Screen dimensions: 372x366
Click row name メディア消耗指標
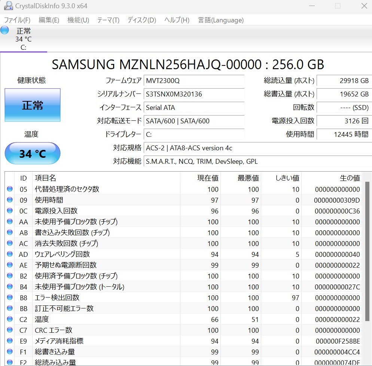pos(59,341)
